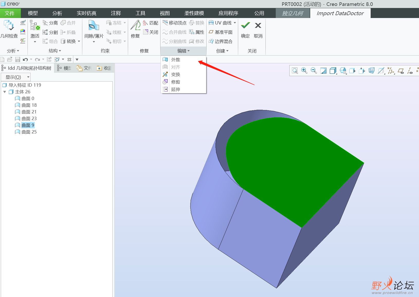The image size is (419, 297).
Task: Open the 显示(O) dropdown
Action: [x=16, y=77]
